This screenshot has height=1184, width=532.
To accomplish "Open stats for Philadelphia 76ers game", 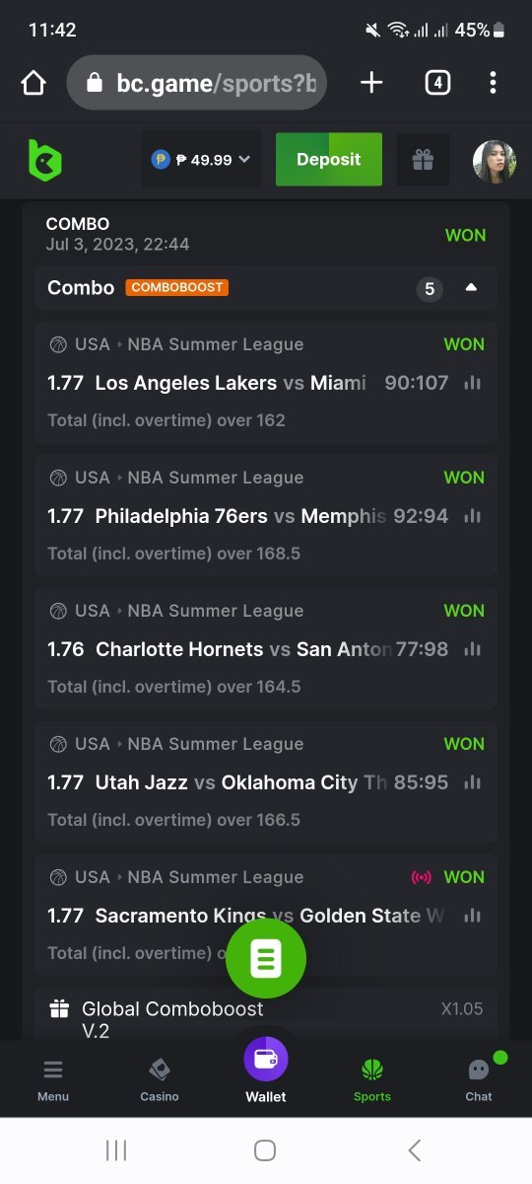I will pos(473,516).
